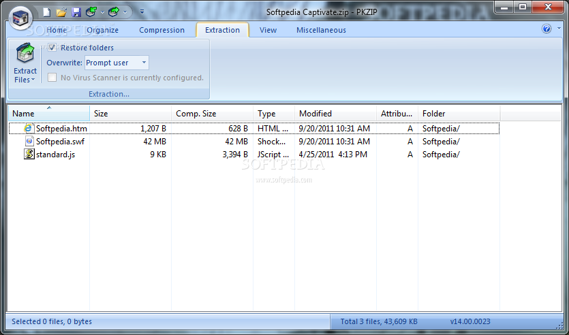
Task: Click the Extract files icon in quick access toolbar
Action: (114, 12)
